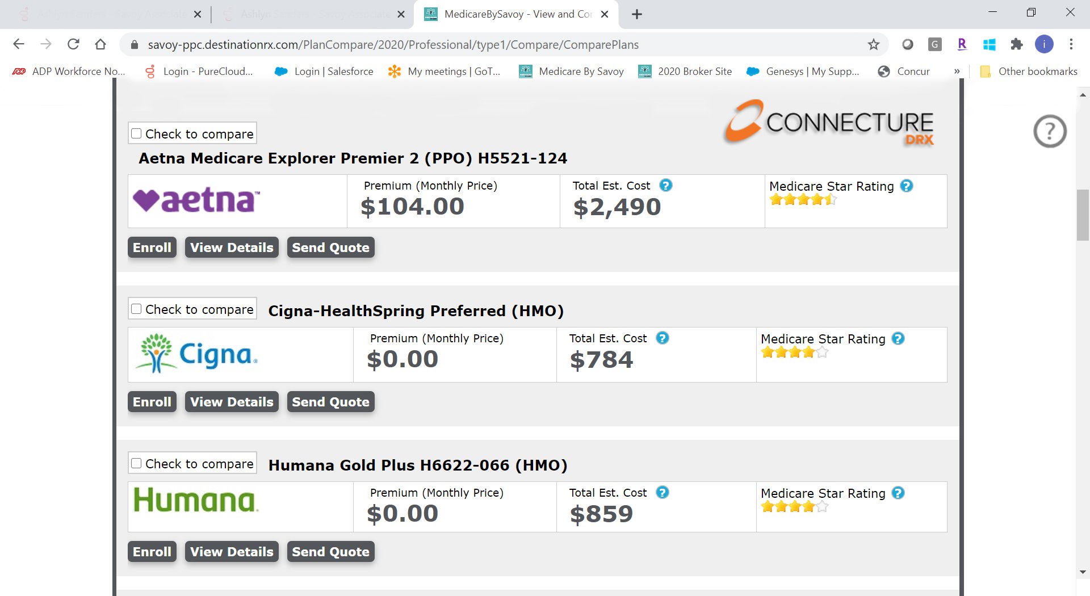Open Concur bookmark
The width and height of the screenshot is (1090, 596).
click(904, 71)
